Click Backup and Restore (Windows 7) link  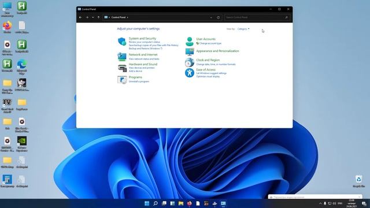146,49
